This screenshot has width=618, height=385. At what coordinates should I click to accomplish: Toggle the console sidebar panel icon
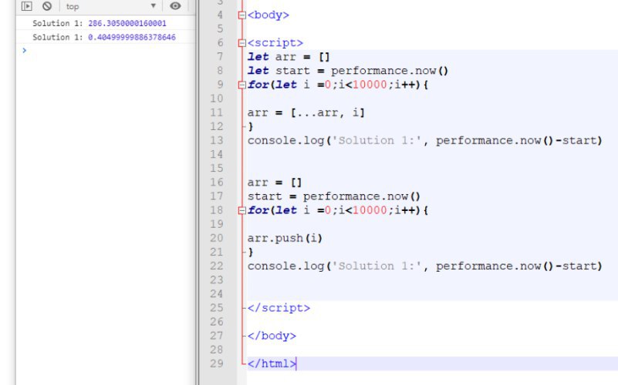[x=27, y=6]
